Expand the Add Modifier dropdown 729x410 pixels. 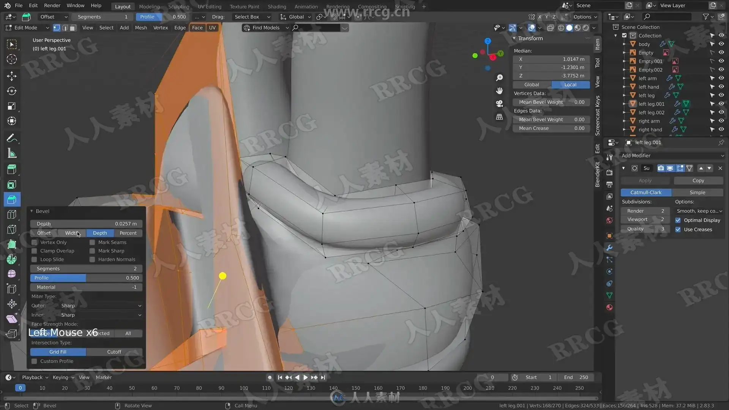pyautogui.click(x=672, y=156)
